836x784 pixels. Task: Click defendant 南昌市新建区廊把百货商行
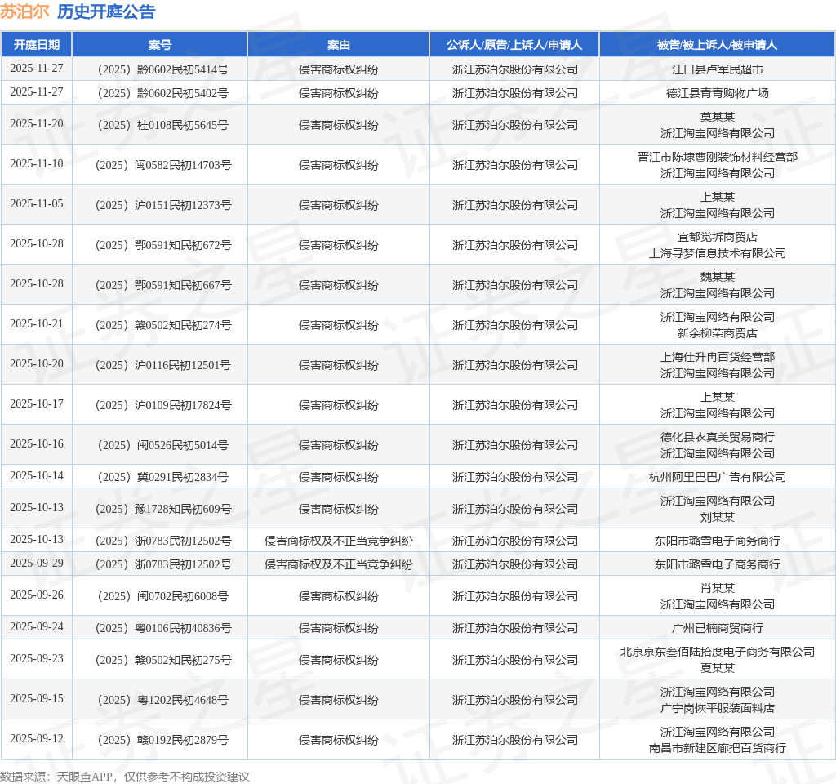click(x=717, y=748)
